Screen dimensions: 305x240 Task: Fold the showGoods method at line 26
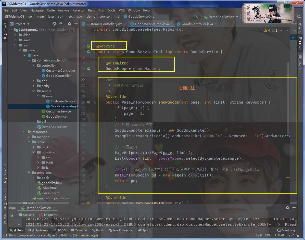[95, 102]
